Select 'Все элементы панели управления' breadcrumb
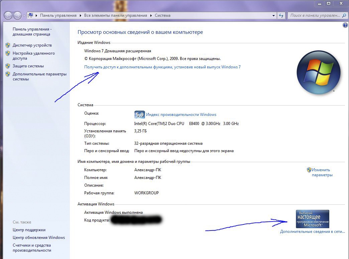The image size is (349, 259). [116, 15]
